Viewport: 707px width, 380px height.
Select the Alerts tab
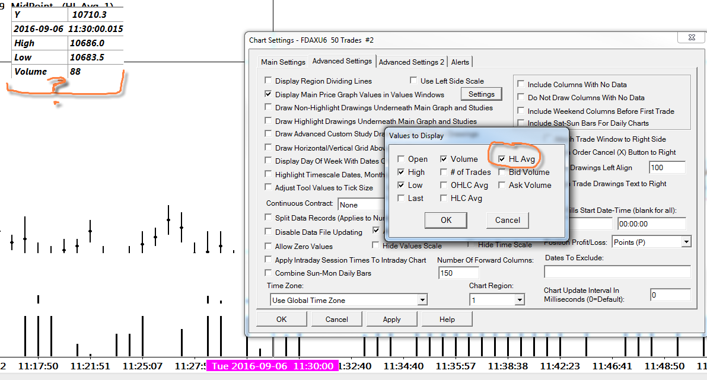click(x=460, y=62)
